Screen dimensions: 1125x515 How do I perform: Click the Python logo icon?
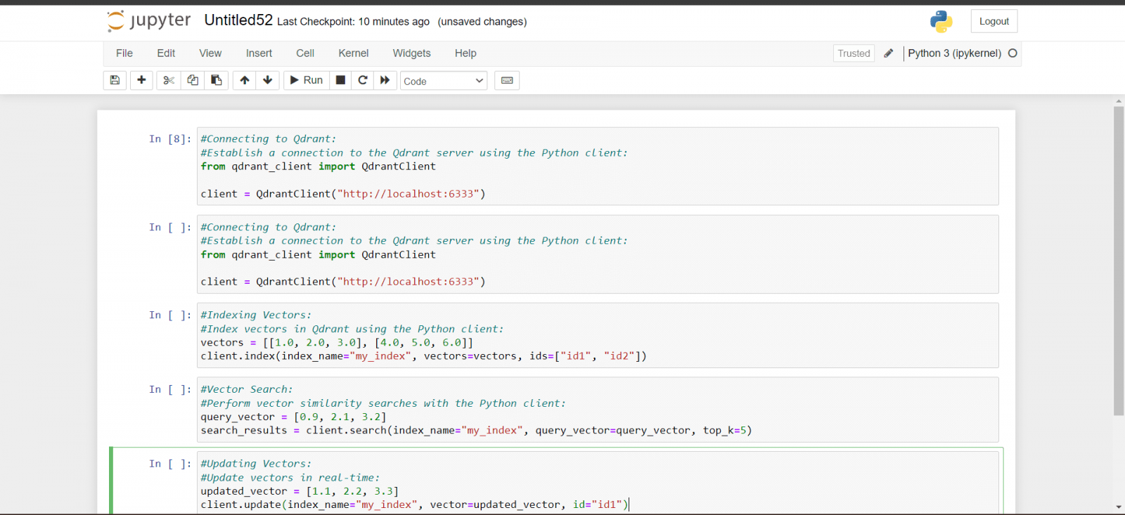pos(941,21)
